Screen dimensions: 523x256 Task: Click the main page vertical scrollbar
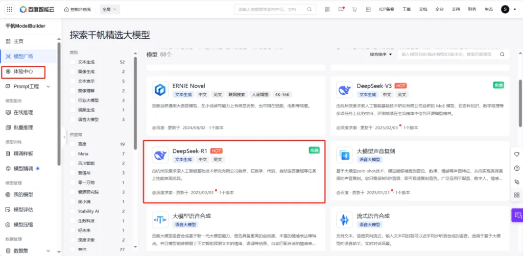click(520, 103)
